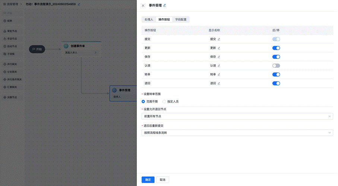Click the 显示名称 column header

214,31
